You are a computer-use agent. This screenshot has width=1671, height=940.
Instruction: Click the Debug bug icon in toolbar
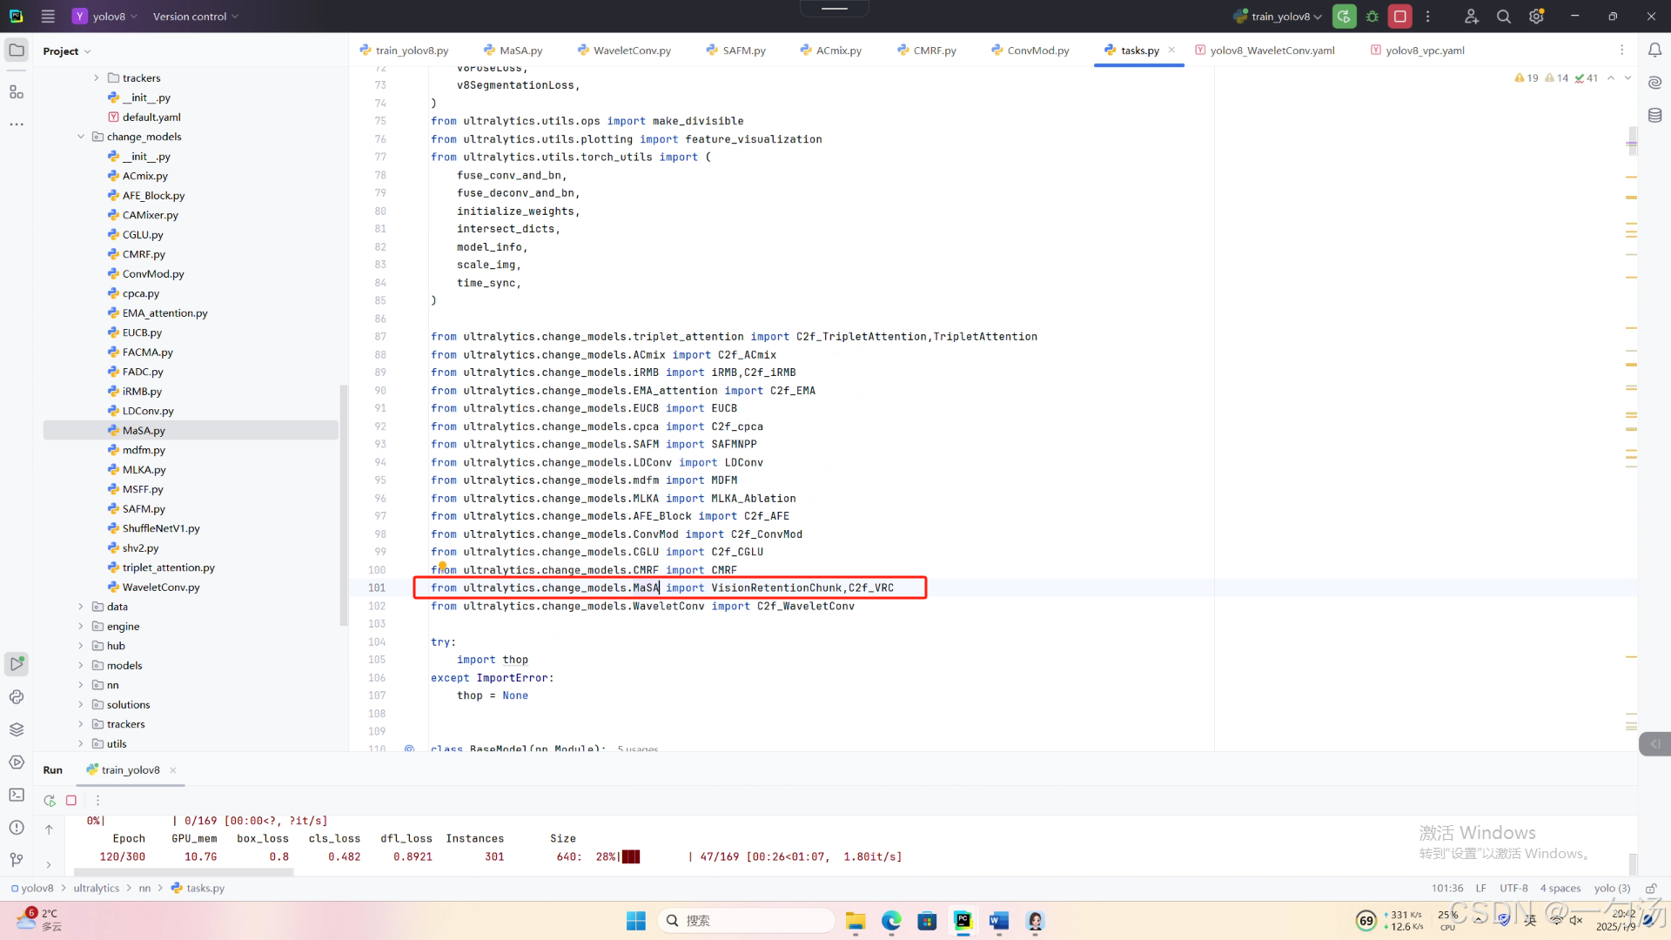click(1372, 17)
